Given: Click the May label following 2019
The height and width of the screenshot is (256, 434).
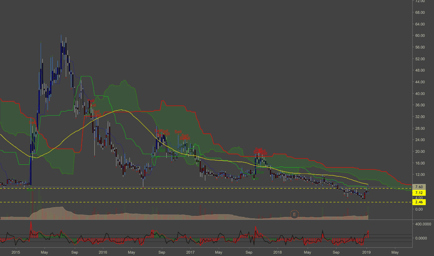Looking at the screenshot, I should click(x=395, y=252).
